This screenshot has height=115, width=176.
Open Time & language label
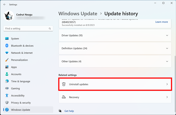point(21,81)
